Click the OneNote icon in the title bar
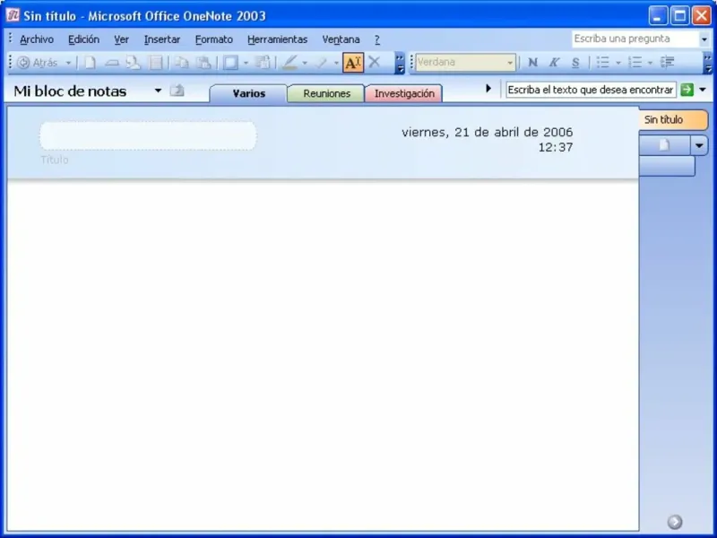 pyautogui.click(x=13, y=15)
